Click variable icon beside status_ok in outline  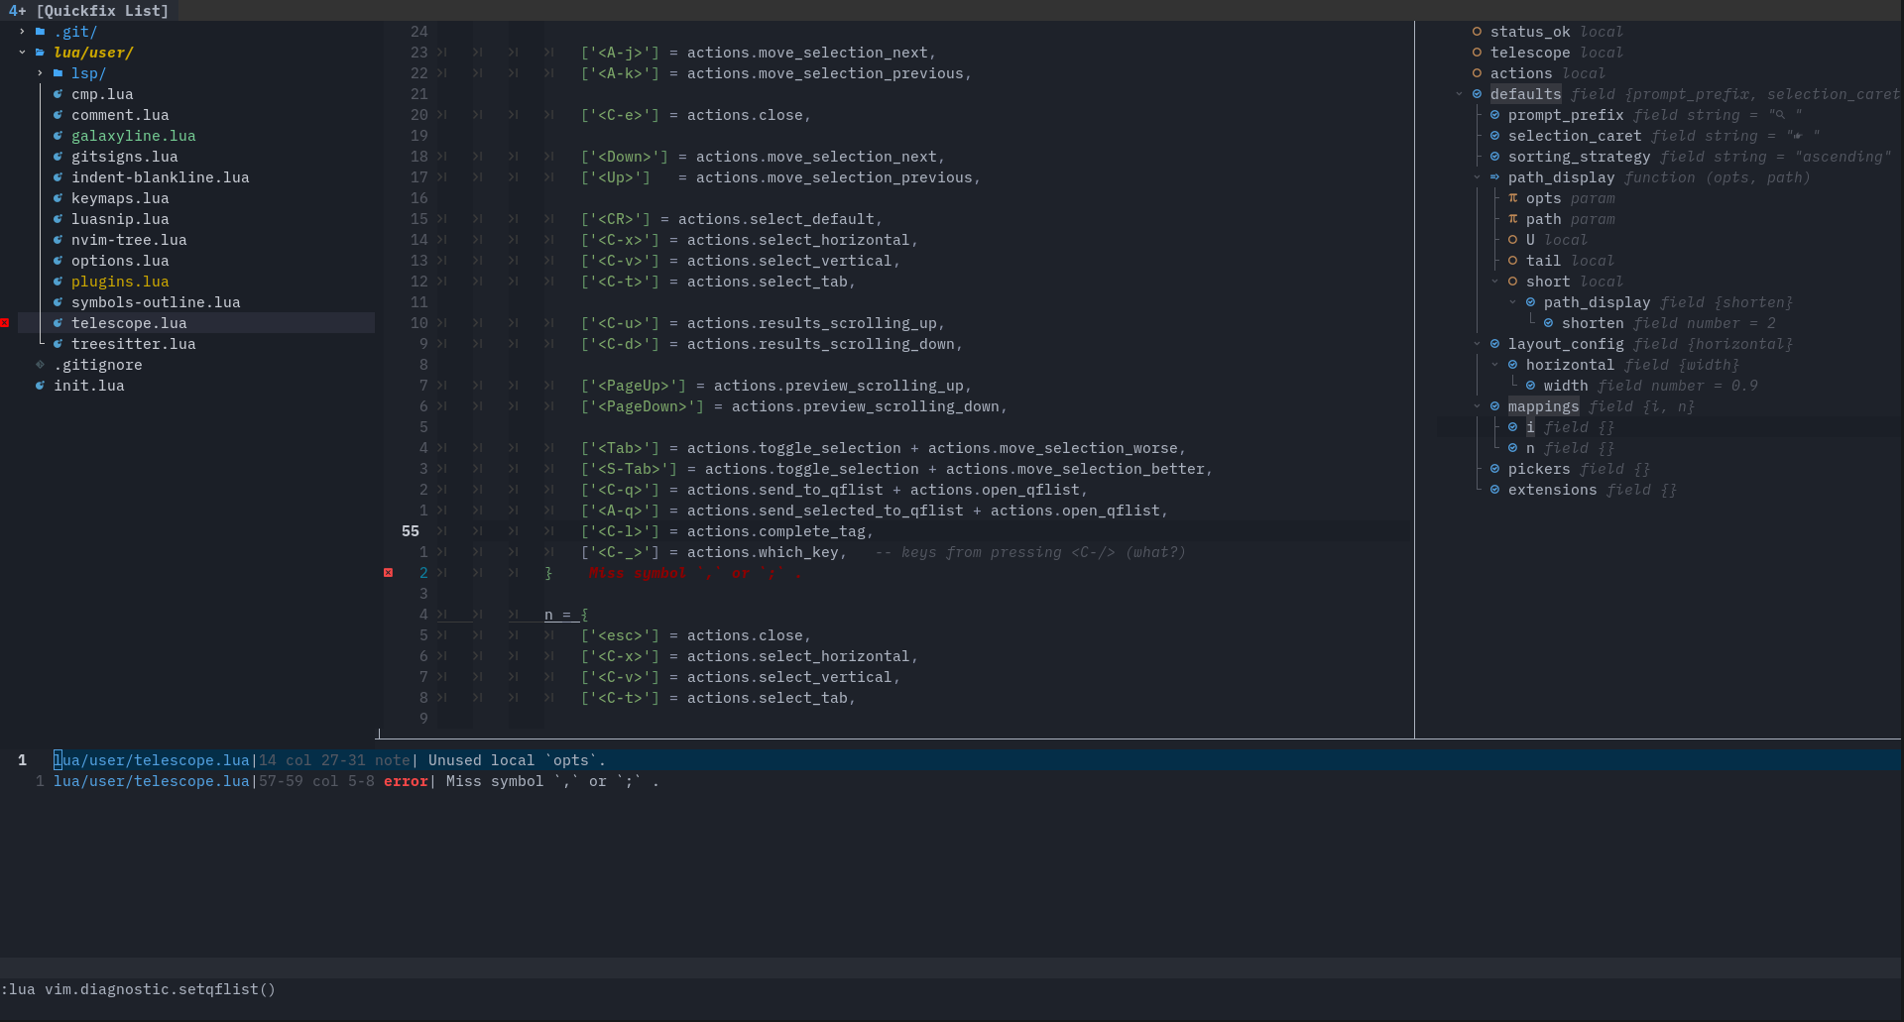[x=1477, y=32]
